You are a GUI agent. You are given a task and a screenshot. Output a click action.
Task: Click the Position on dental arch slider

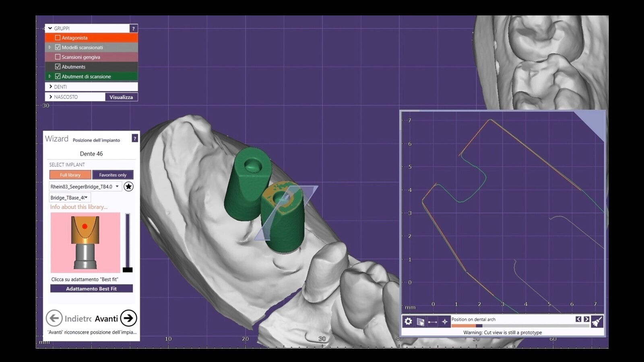[x=520, y=326]
